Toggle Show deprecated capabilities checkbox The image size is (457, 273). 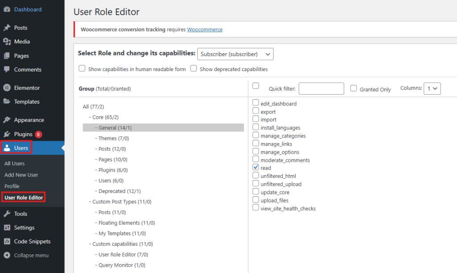(x=194, y=69)
